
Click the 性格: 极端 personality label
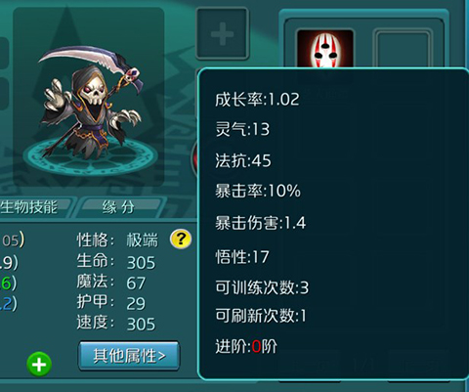[x=117, y=240]
